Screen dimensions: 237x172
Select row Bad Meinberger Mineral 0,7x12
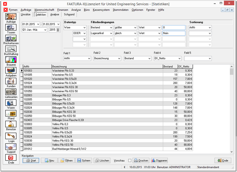pyautogui.click(x=108, y=149)
